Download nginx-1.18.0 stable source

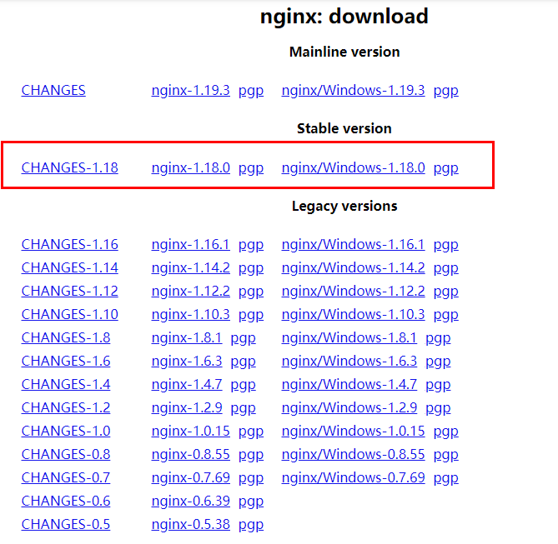(191, 168)
